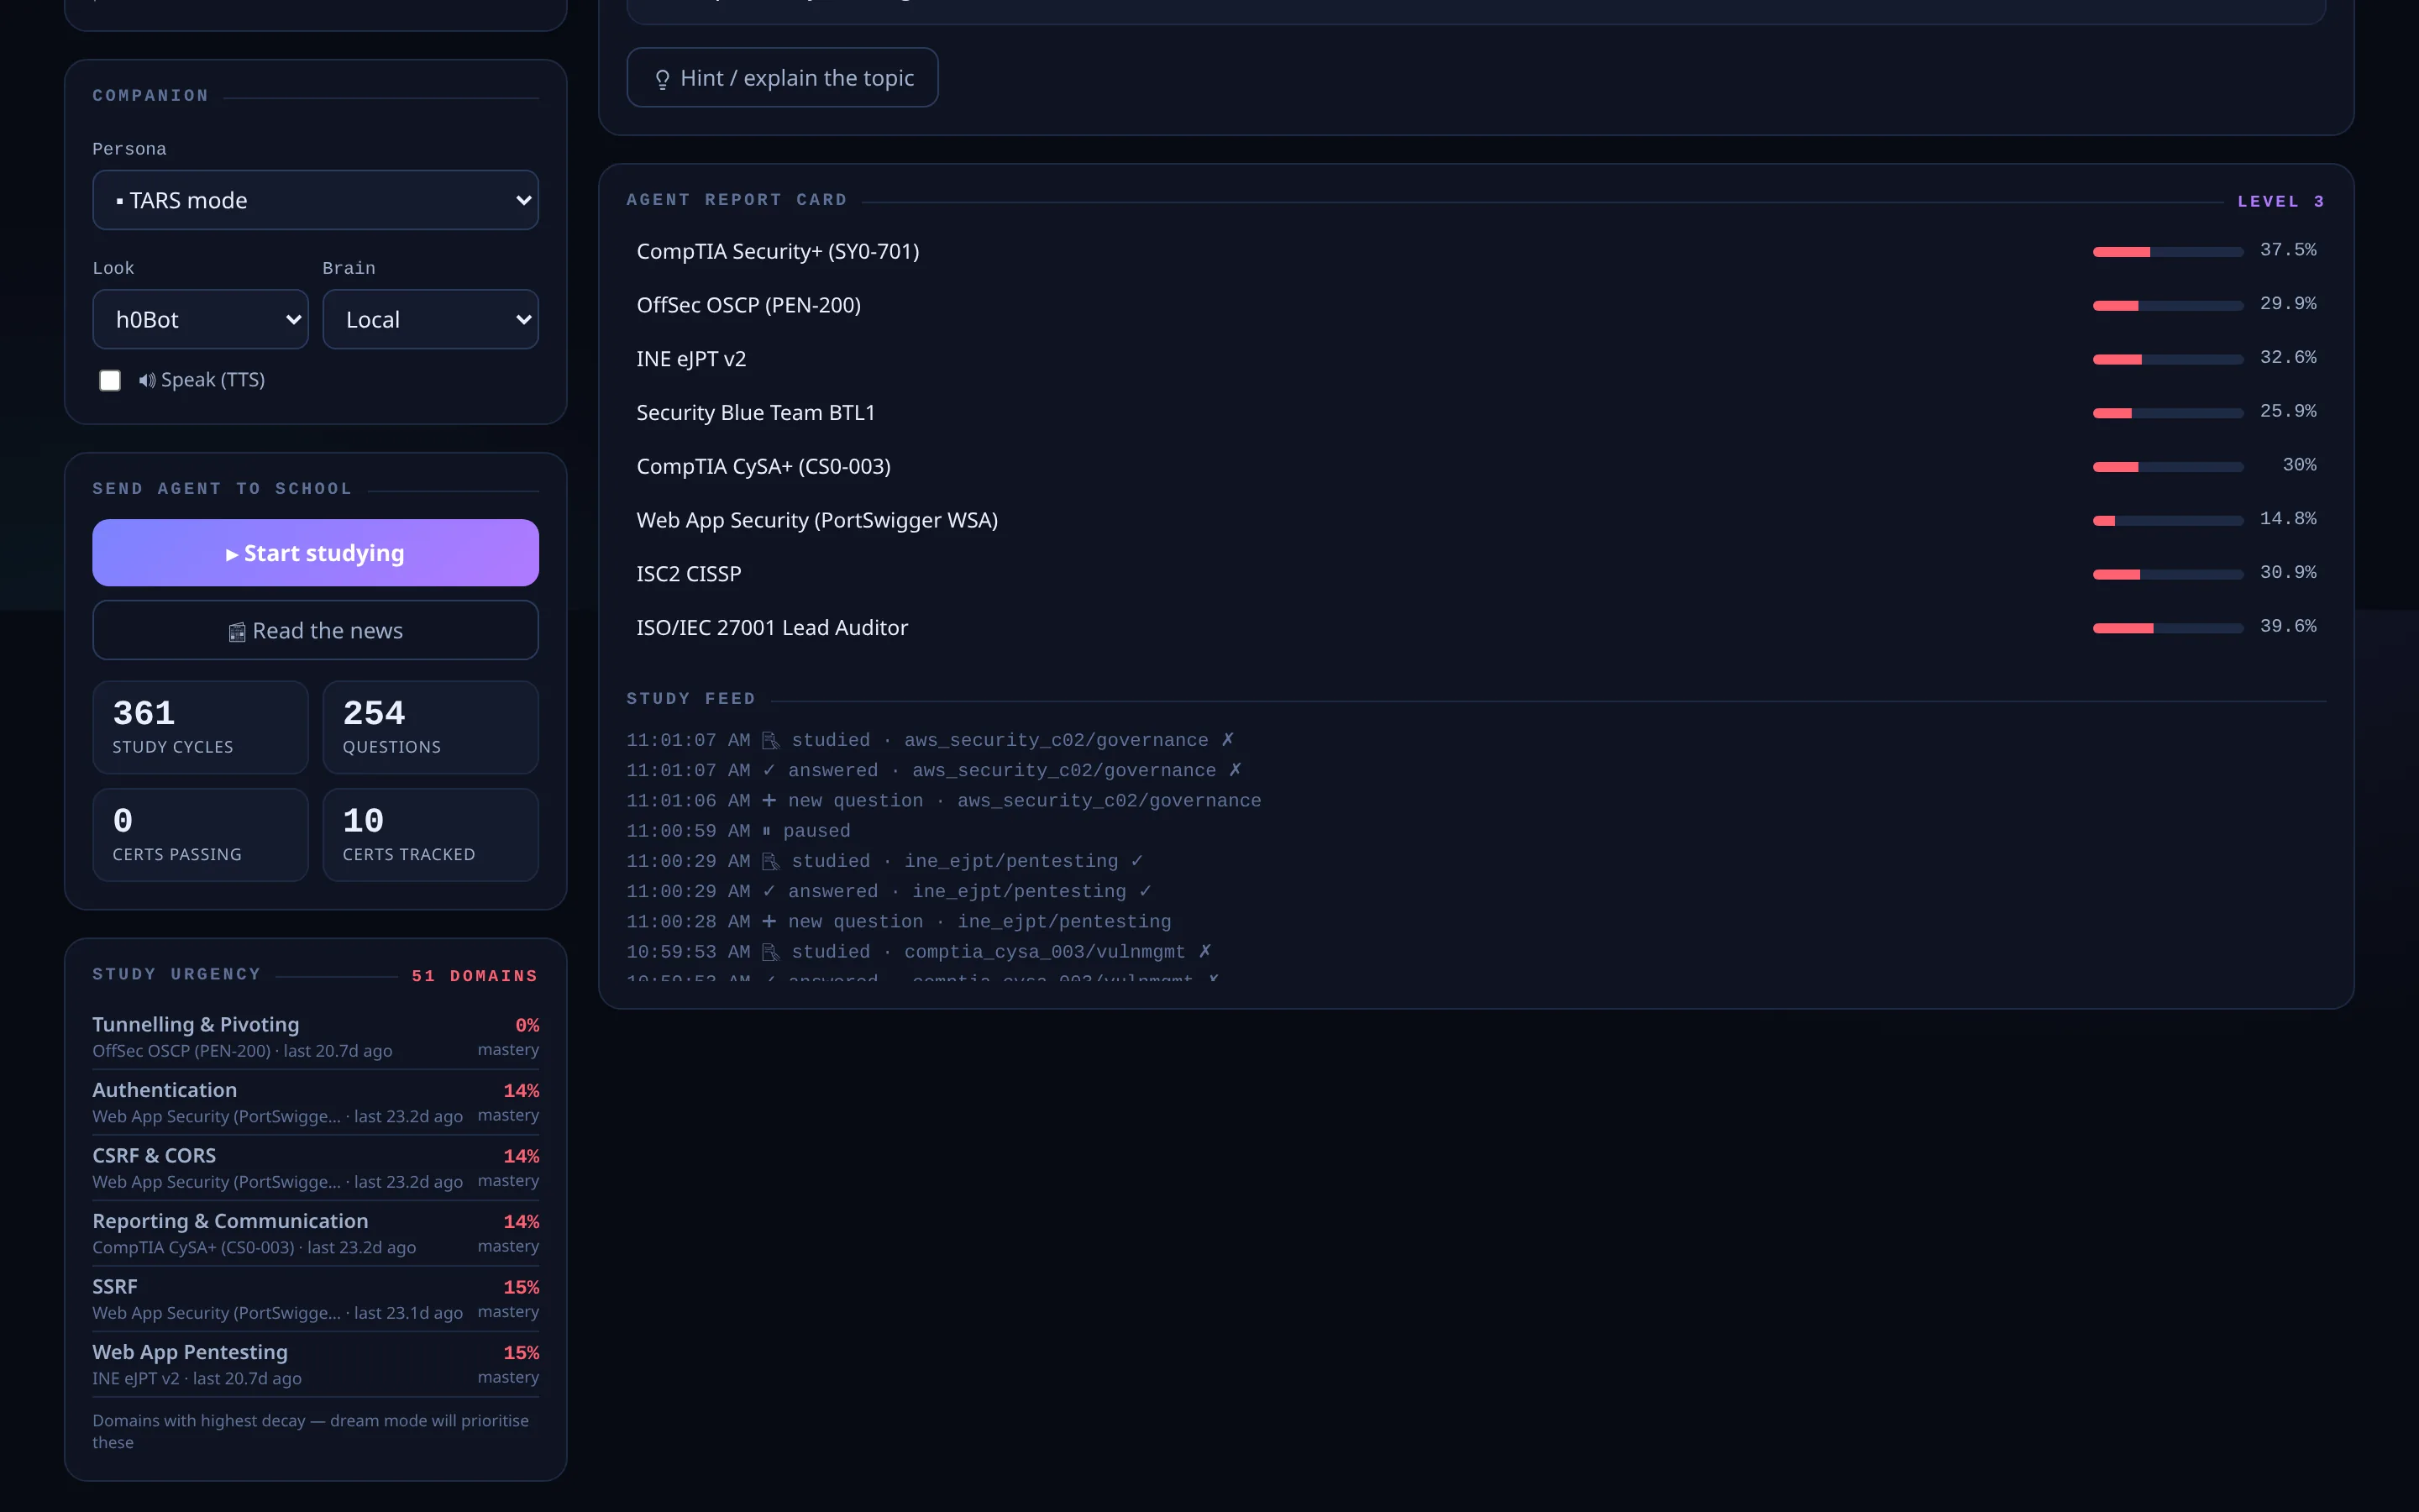Click the newspaper icon in Read the news
Image resolution: width=2419 pixels, height=1512 pixels.
(237, 632)
